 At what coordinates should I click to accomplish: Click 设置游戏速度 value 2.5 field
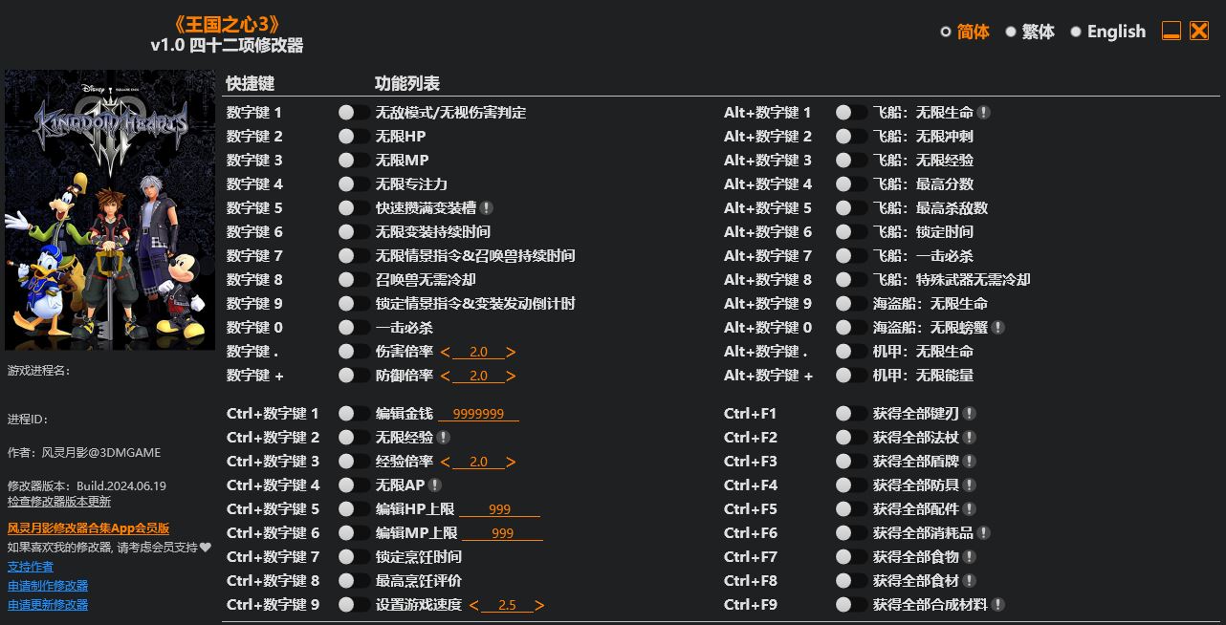click(507, 605)
